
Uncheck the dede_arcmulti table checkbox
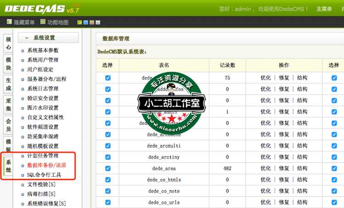tap(108, 146)
